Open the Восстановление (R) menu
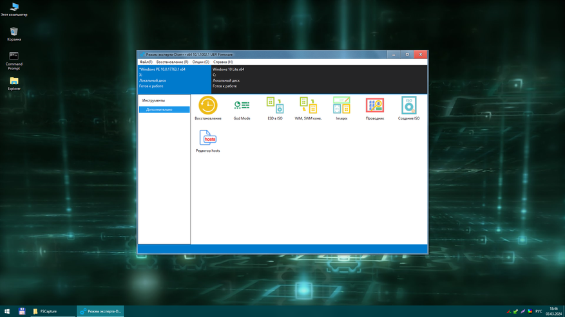 pyautogui.click(x=172, y=62)
